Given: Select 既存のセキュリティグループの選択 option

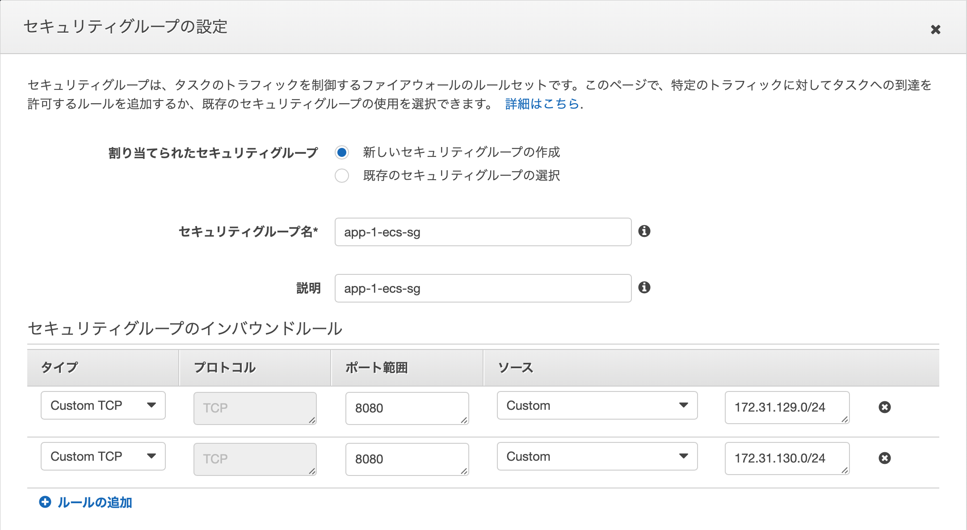Looking at the screenshot, I should (342, 176).
